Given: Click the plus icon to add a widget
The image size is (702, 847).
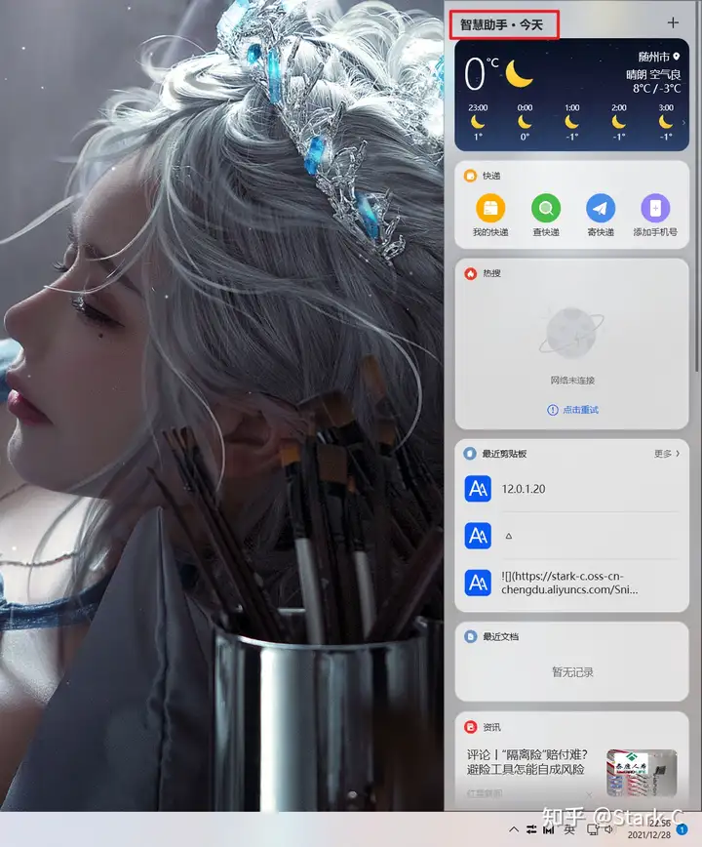Looking at the screenshot, I should (673, 22).
